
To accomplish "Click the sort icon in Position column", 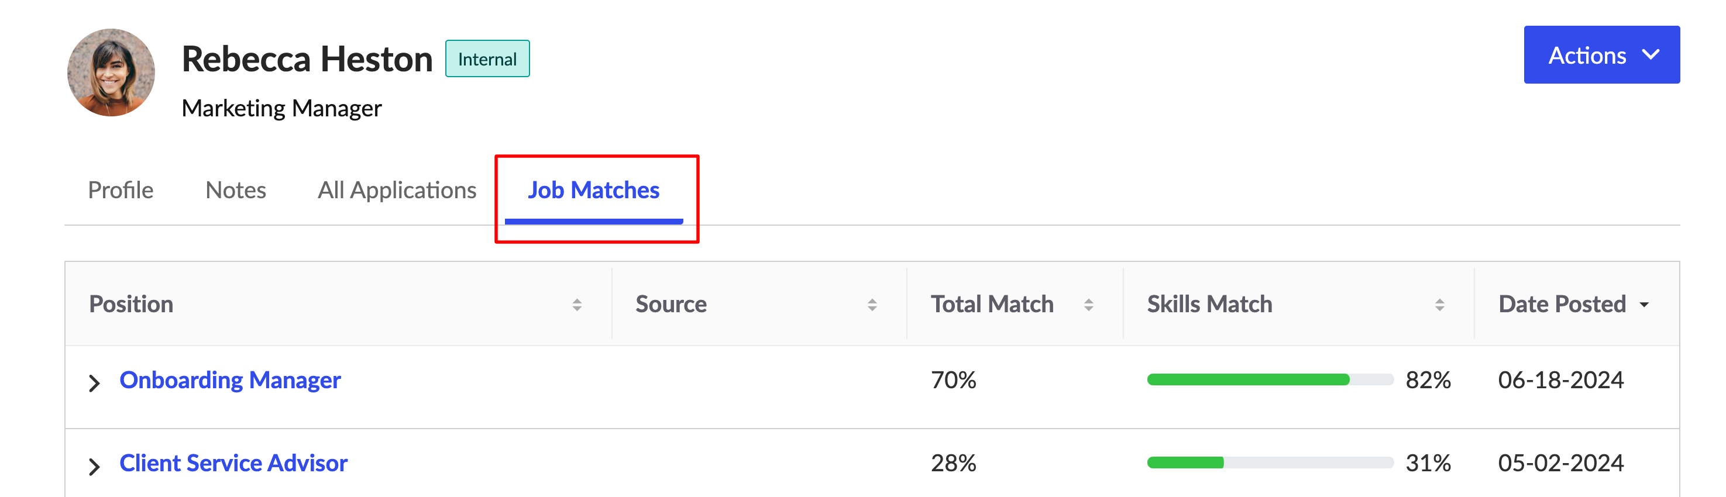I will pyautogui.click(x=577, y=305).
